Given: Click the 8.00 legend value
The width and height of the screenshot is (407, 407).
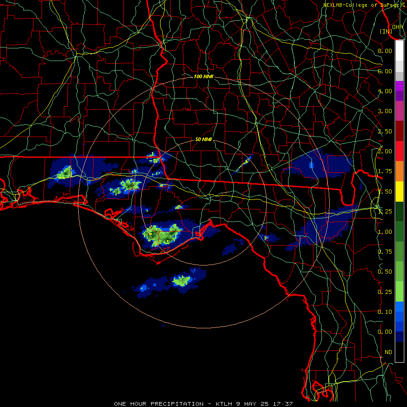Looking at the screenshot, I should click(x=385, y=51).
